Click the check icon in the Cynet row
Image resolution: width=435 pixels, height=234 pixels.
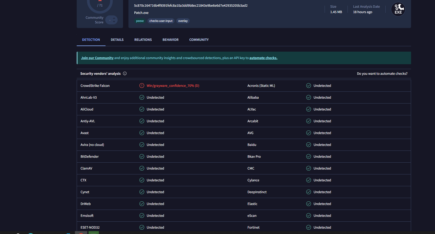142,192
